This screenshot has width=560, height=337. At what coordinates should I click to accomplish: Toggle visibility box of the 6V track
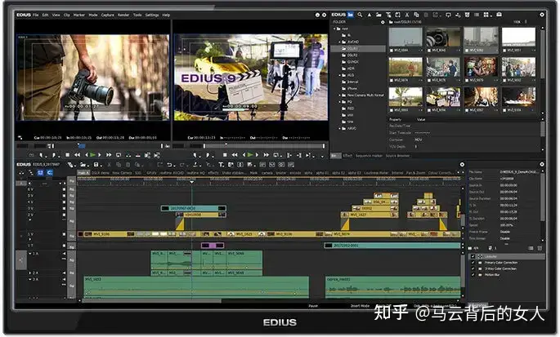point(64,189)
